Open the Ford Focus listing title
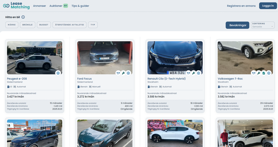278x147 pixels. (84, 79)
